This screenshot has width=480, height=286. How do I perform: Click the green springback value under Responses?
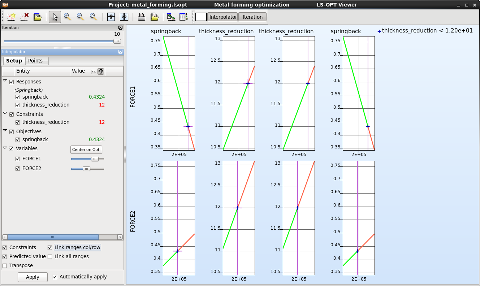pyautogui.click(x=97, y=97)
